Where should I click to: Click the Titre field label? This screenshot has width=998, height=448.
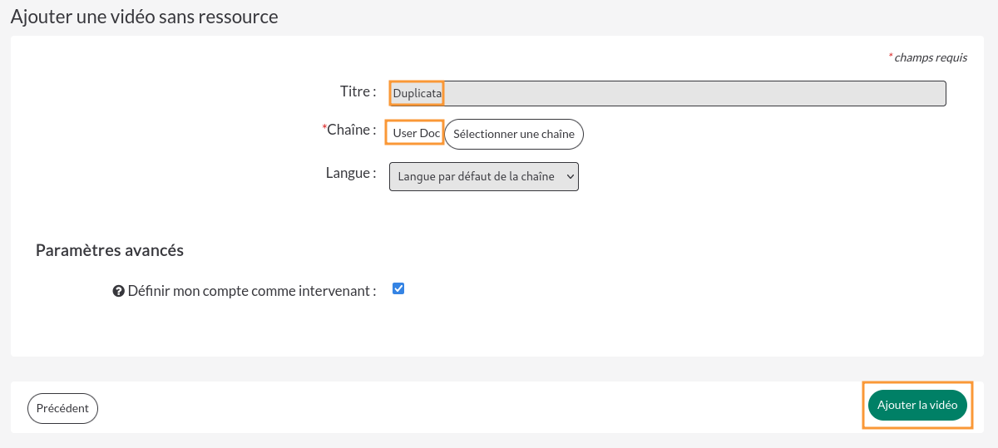pyautogui.click(x=358, y=91)
